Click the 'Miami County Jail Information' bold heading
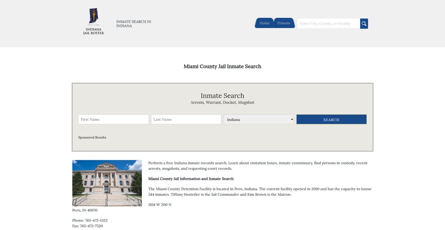 coord(191,179)
